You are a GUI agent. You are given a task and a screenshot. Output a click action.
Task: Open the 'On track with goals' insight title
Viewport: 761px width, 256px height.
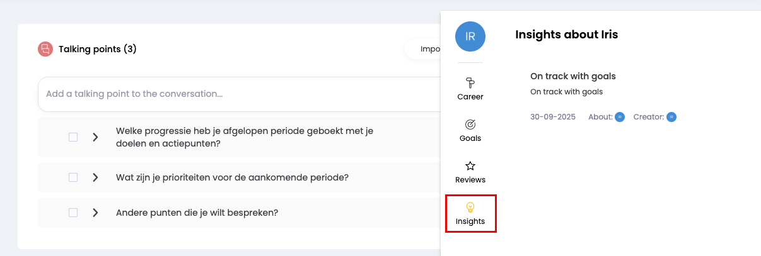click(572, 76)
